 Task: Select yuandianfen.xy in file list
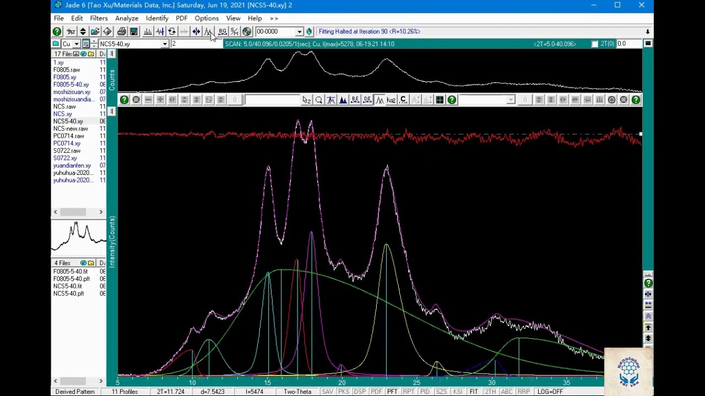pos(72,166)
